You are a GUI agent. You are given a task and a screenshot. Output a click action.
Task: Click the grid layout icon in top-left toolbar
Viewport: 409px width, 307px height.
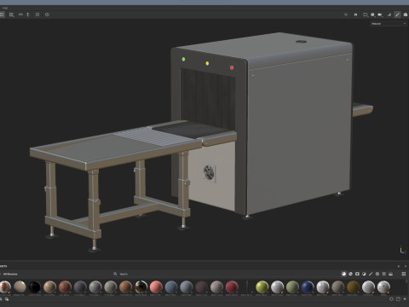(11, 14)
